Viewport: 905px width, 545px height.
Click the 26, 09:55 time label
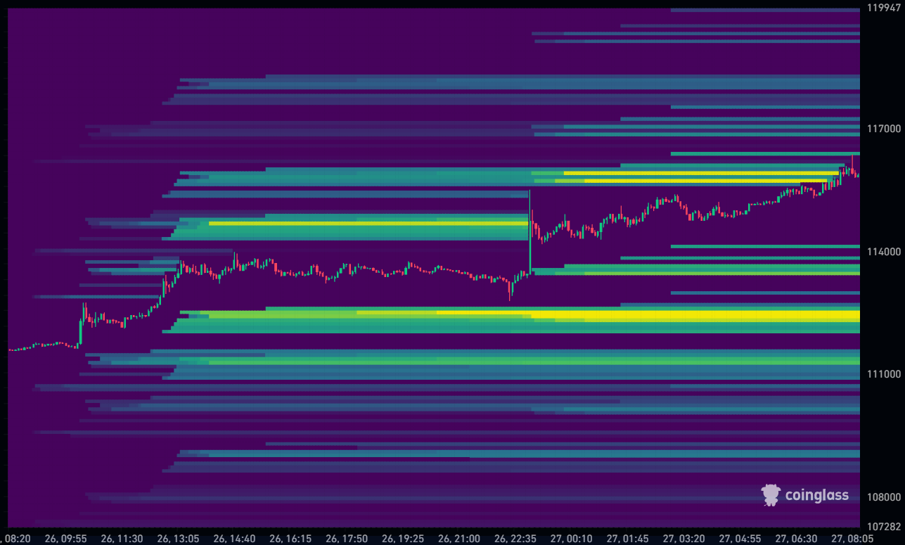pyautogui.click(x=65, y=539)
